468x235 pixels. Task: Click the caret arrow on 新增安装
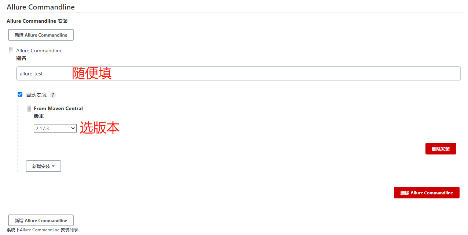(54, 166)
